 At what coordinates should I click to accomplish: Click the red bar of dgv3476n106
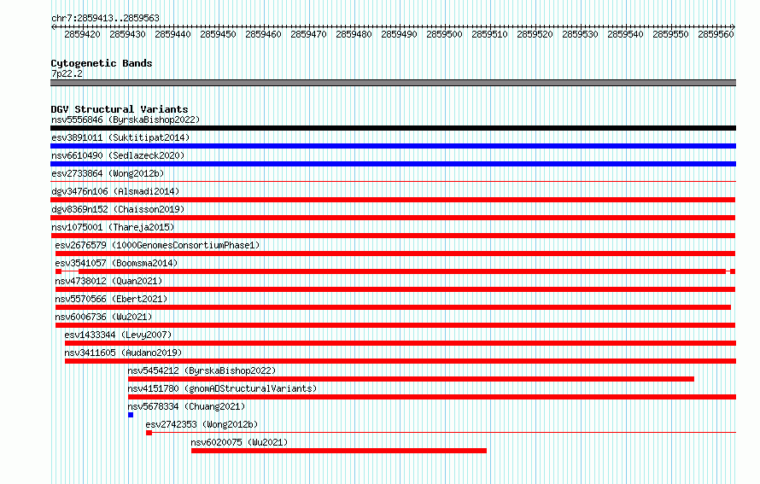tap(393, 200)
